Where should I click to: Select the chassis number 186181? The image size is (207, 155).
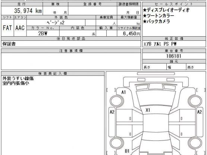click(174, 56)
